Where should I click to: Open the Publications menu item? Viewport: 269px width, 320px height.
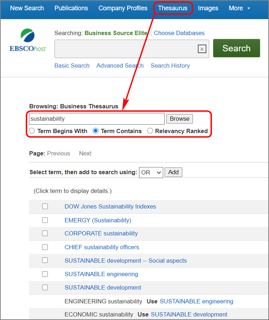tap(71, 8)
